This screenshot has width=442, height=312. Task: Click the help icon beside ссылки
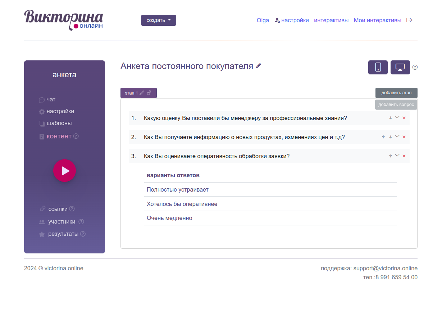tap(72, 209)
